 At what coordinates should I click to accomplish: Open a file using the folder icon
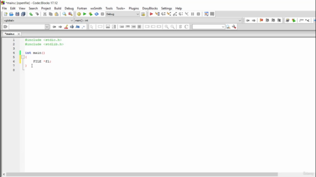pyautogui.click(x=11, y=14)
